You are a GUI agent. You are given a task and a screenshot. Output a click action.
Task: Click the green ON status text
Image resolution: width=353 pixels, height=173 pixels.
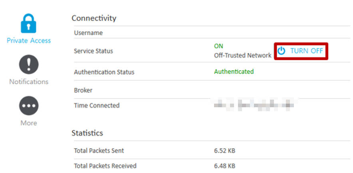tap(218, 46)
